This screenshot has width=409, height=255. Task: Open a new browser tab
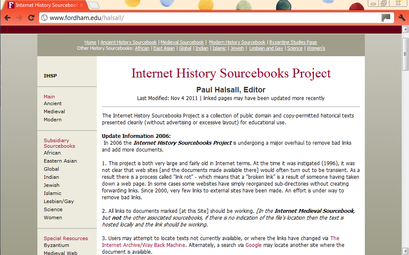tap(93, 6)
